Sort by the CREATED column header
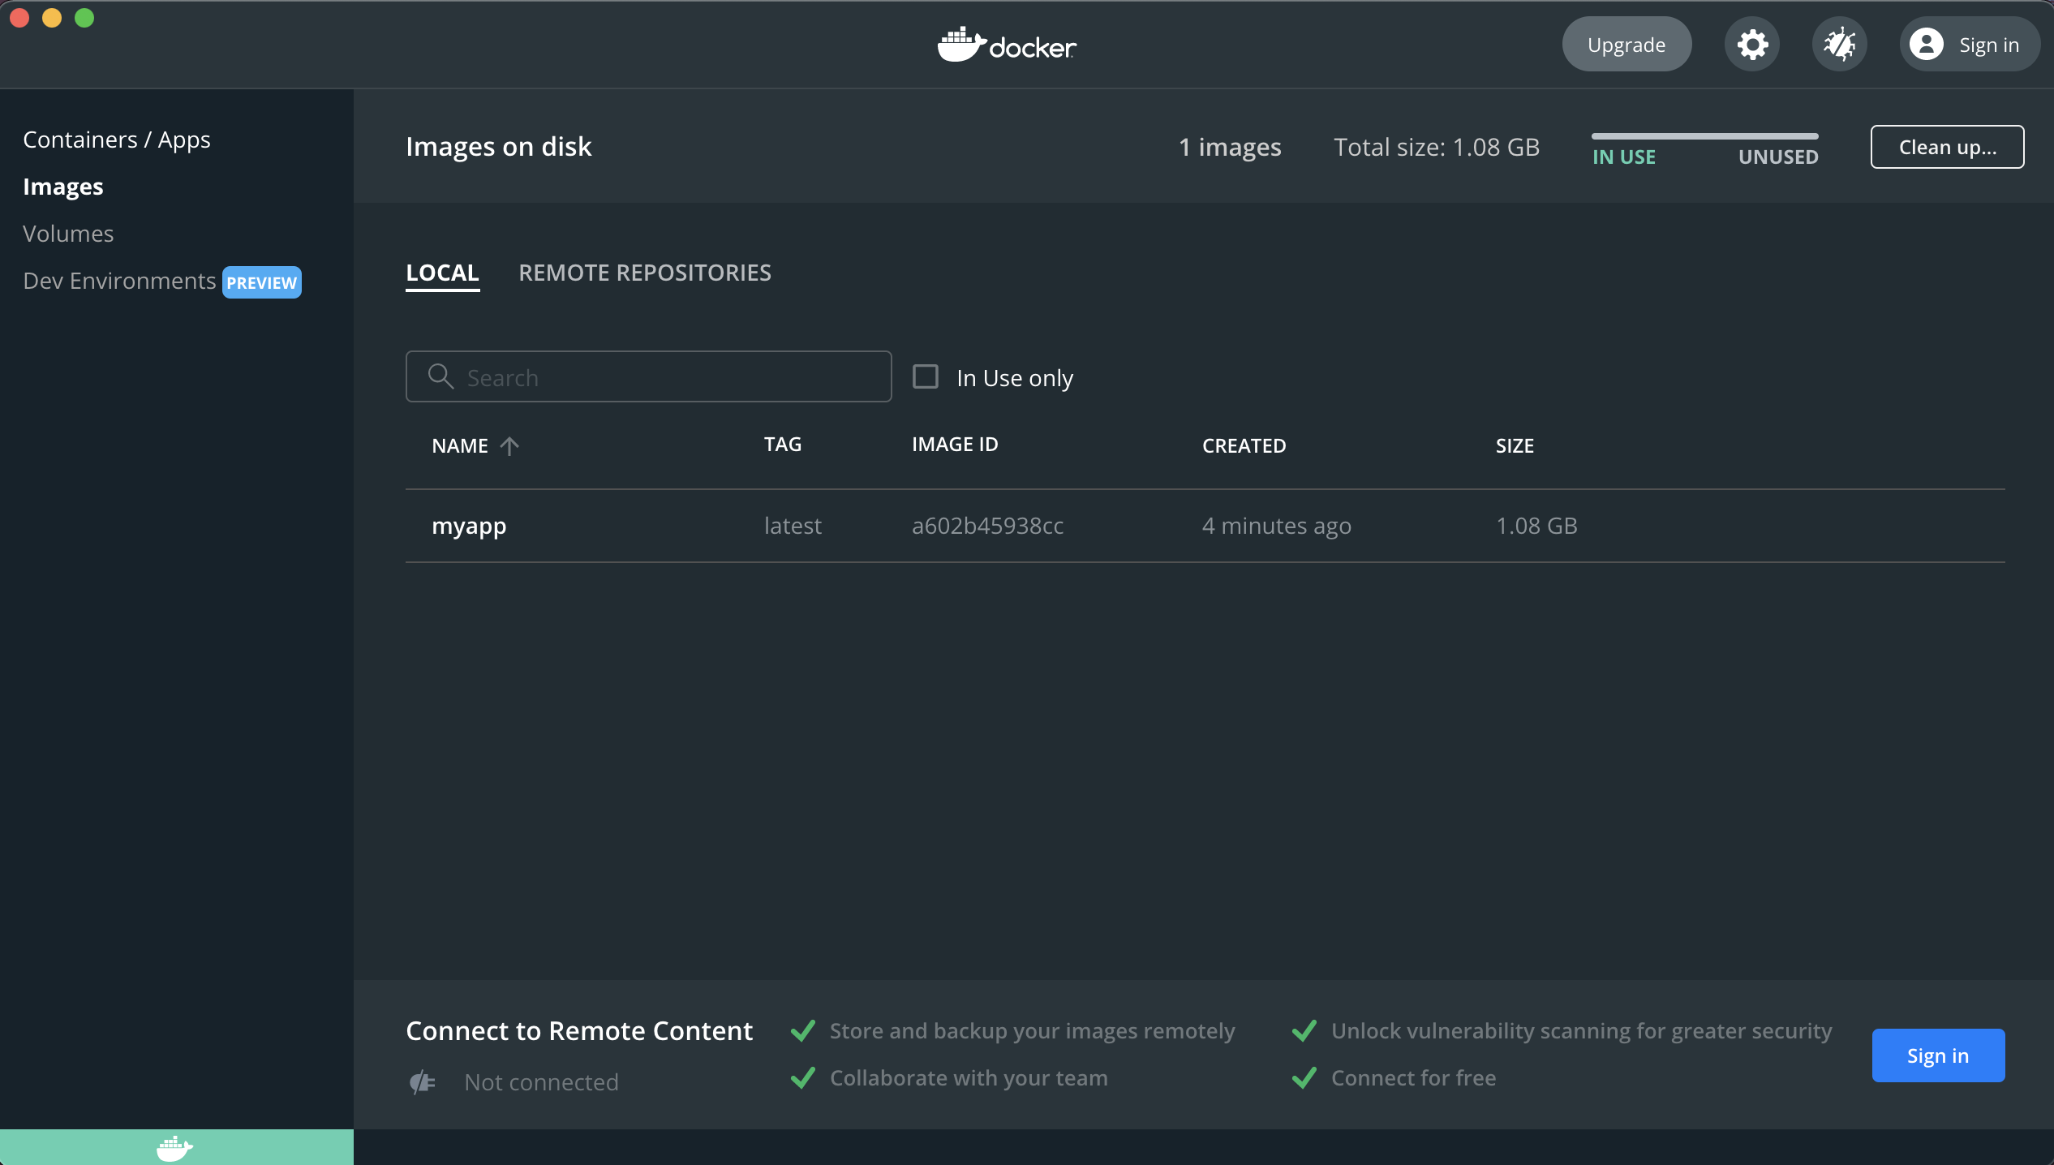The width and height of the screenshot is (2054, 1165). pos(1244,446)
